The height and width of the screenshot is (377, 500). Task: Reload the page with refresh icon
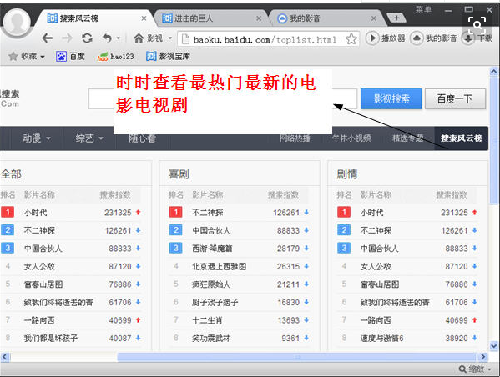[87, 38]
